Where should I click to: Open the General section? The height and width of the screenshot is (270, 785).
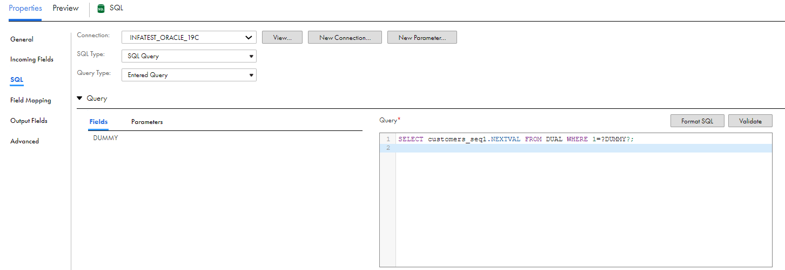click(22, 39)
